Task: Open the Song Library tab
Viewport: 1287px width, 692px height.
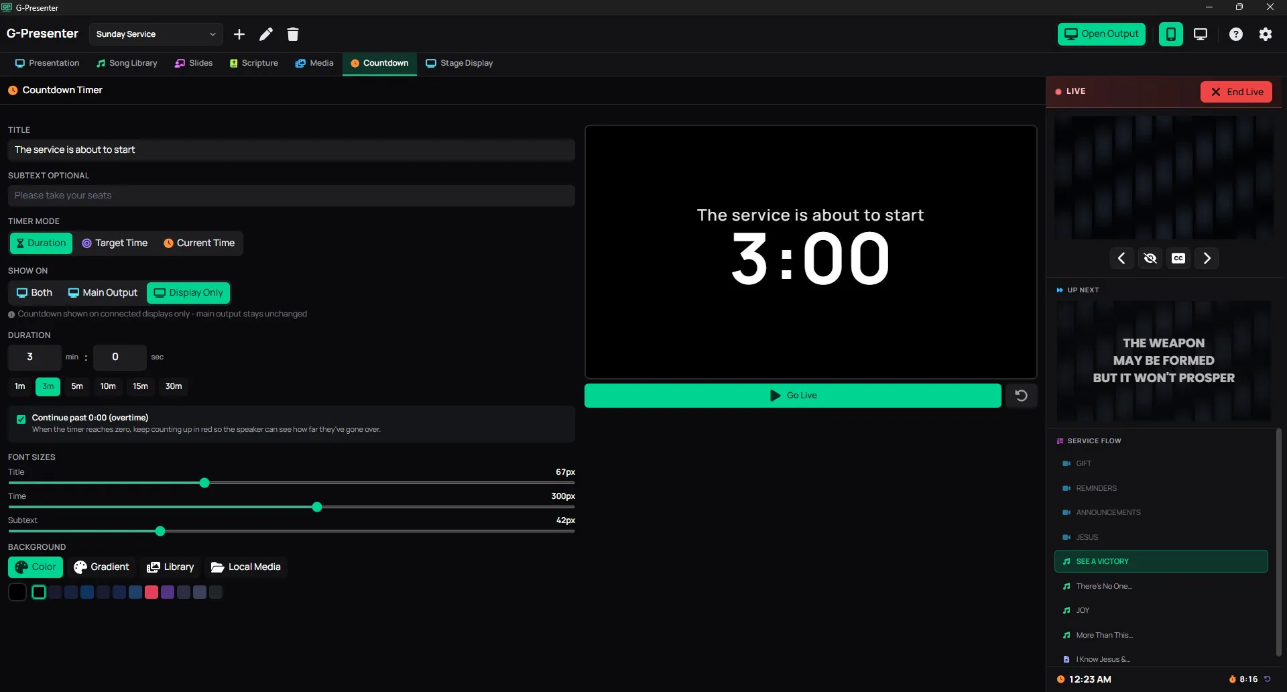Action: [x=127, y=63]
